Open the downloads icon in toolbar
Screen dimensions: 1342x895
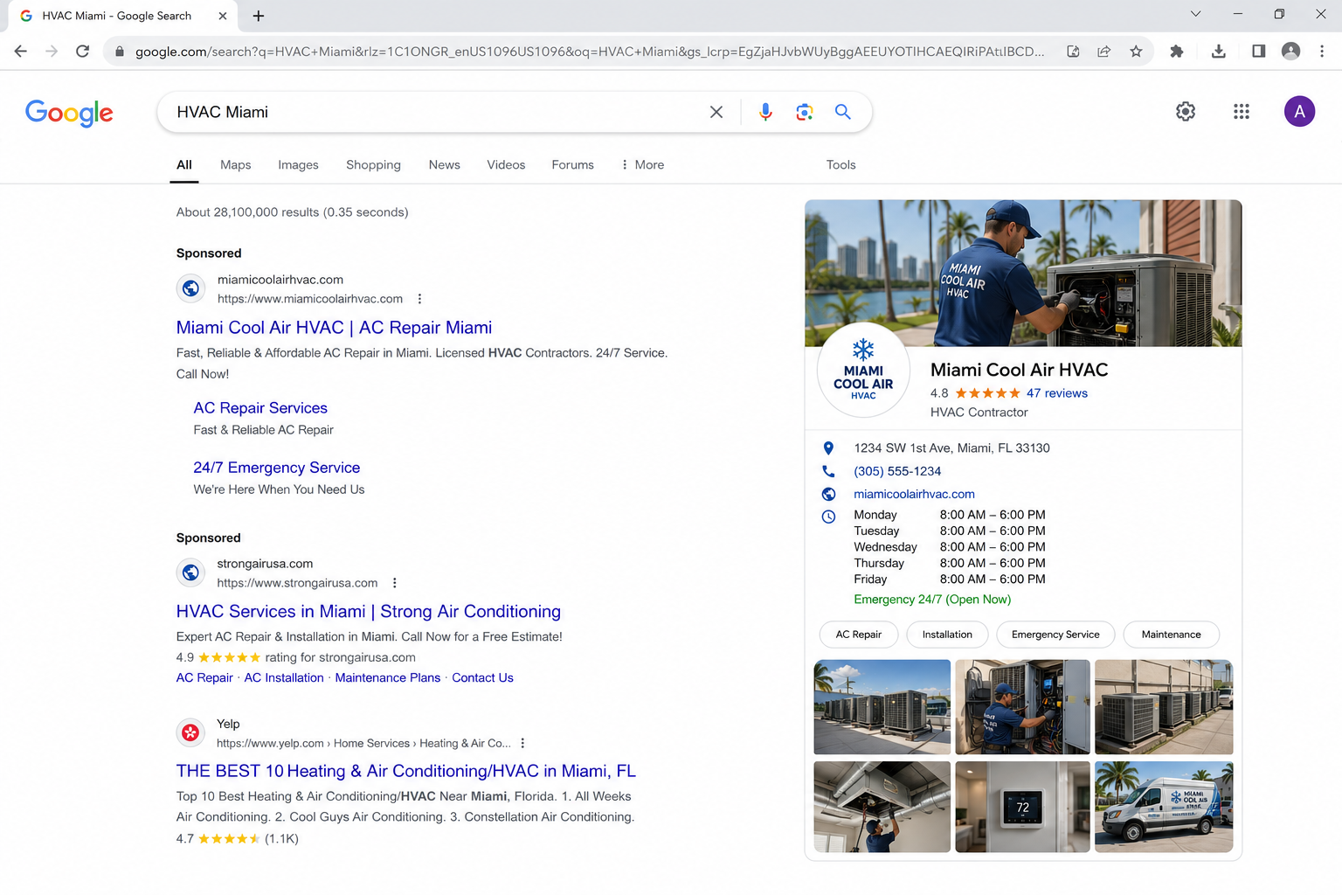point(1219,52)
